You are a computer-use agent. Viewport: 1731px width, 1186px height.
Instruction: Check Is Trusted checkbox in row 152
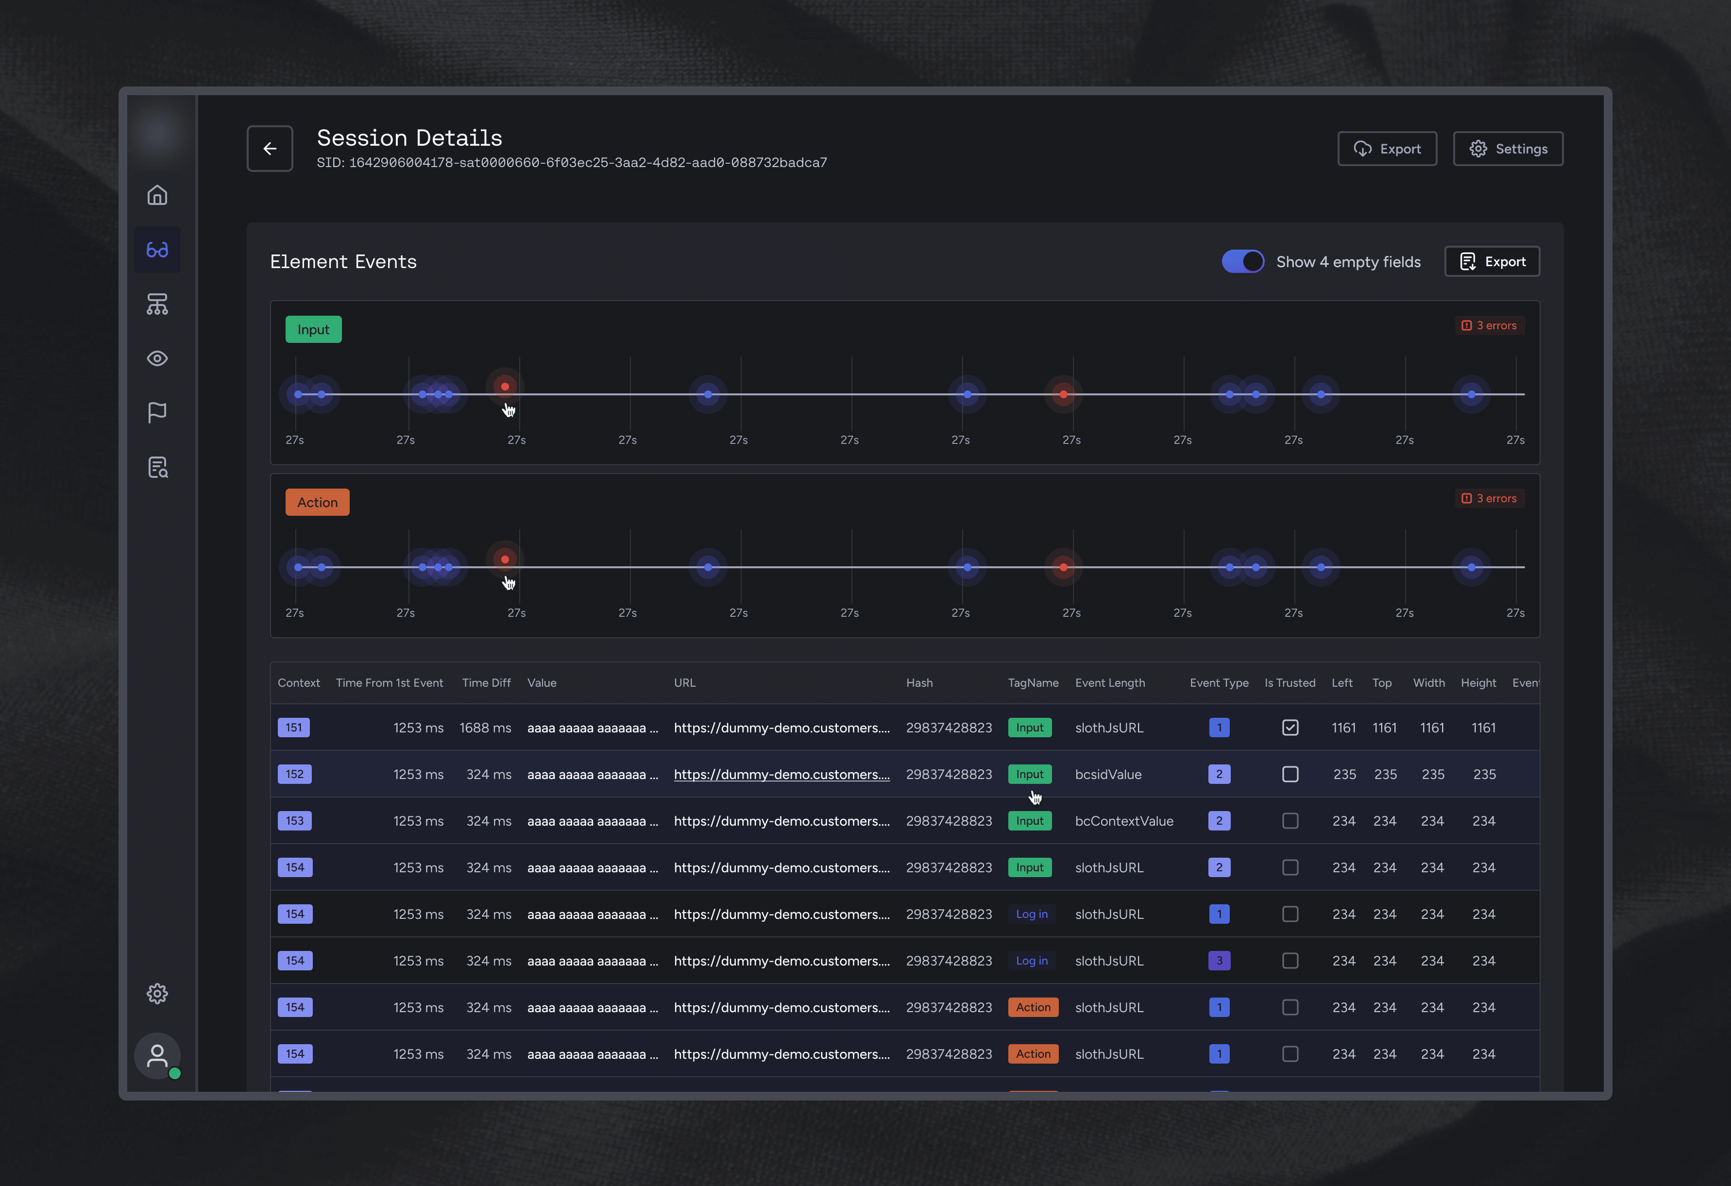1290,774
